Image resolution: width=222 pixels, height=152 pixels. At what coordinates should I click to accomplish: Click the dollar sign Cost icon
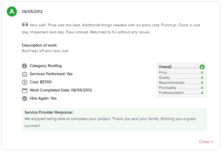click(25, 82)
